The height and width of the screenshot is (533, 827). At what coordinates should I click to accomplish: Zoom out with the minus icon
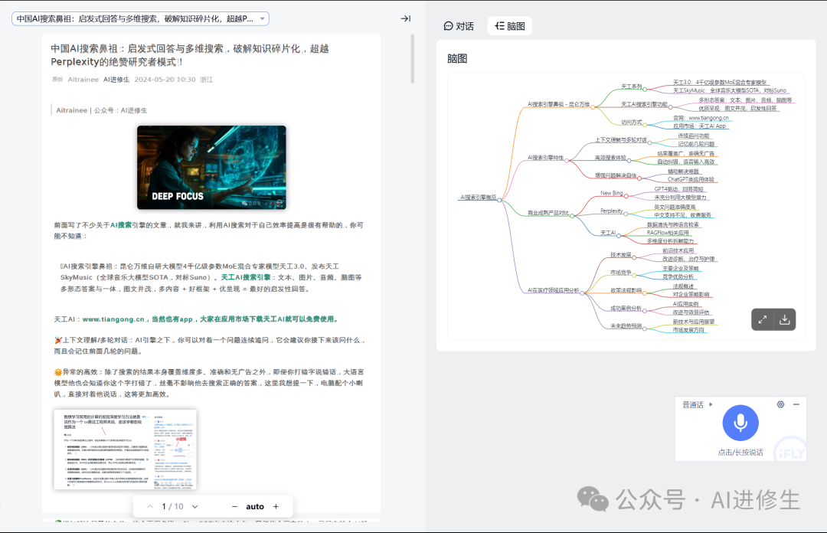click(x=234, y=506)
